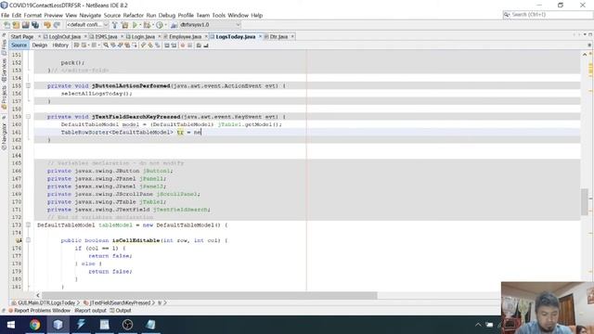Open the Profile Project dropdown arrow
The image size is (594, 334).
tap(165, 25)
